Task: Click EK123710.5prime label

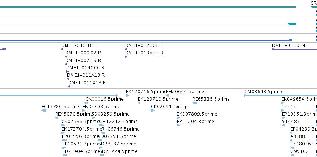Action: pos(158,99)
